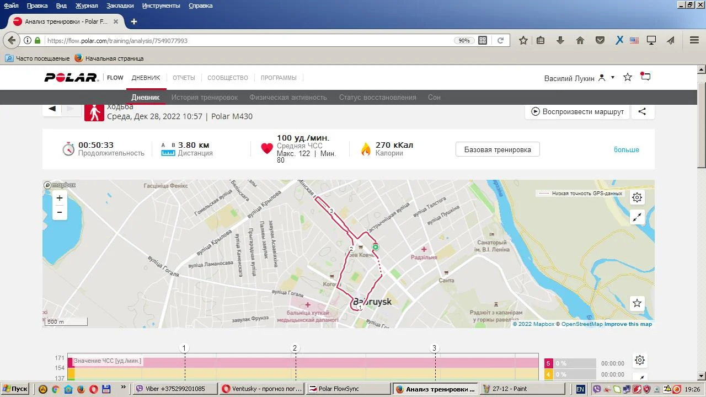This screenshot has width=706, height=397.
Task: Go to previous training with left arrow
Action: tap(52, 109)
